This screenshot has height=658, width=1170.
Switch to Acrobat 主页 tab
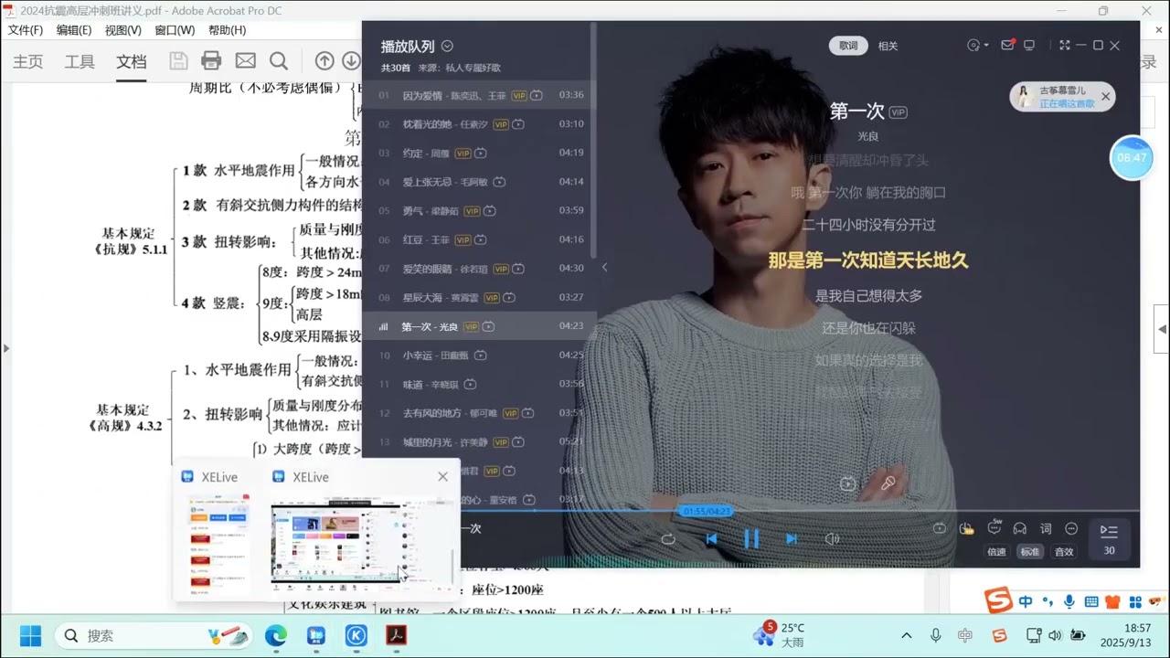(x=27, y=62)
